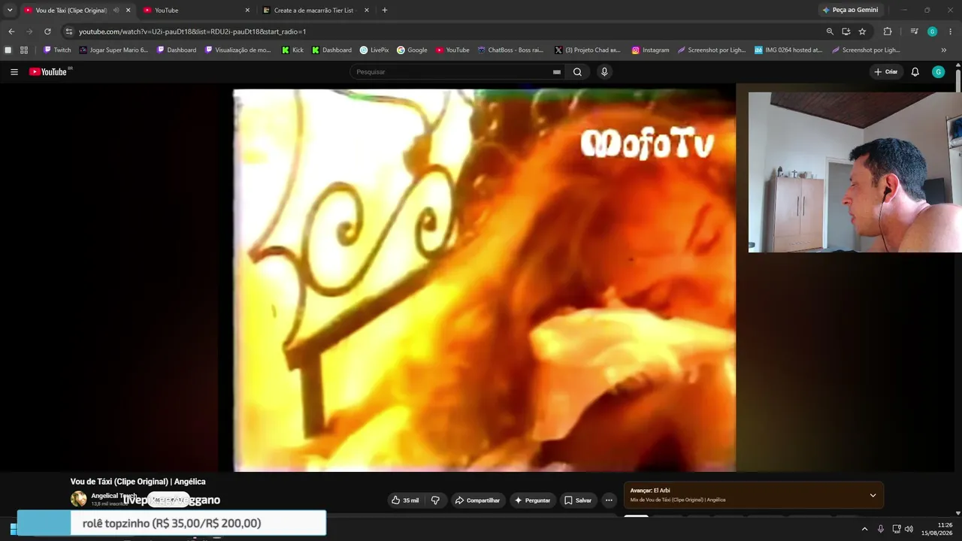Viewport: 962px width, 541px height.
Task: Close the Tier List tab
Action: pos(367,11)
